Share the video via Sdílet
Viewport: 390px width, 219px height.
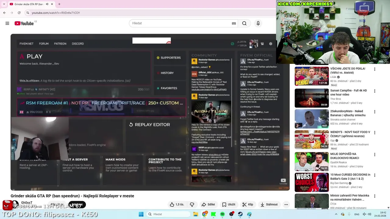click(208, 205)
